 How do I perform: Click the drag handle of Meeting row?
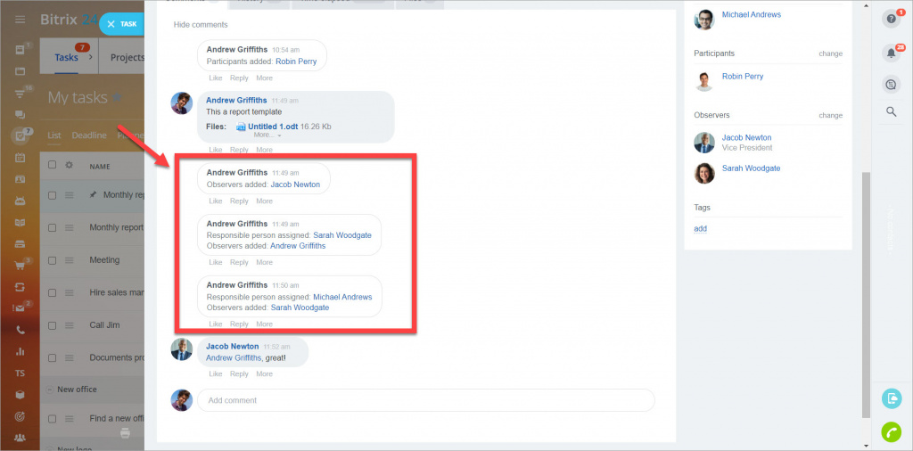pyautogui.click(x=69, y=260)
